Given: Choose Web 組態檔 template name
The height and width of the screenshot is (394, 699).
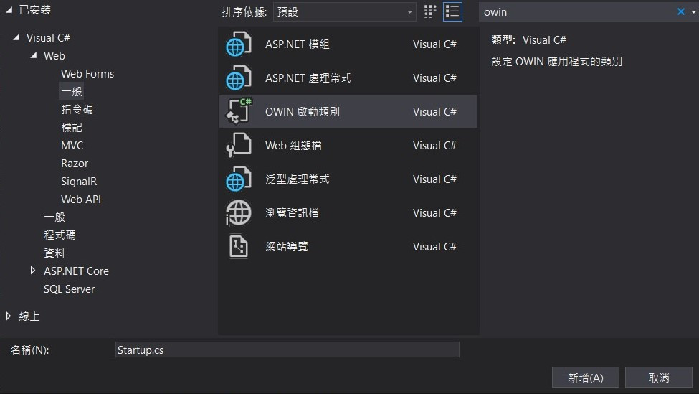Looking at the screenshot, I should tap(293, 146).
